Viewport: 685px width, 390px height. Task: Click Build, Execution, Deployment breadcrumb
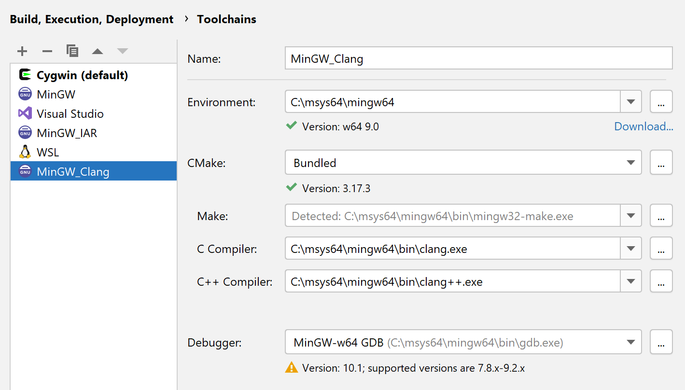pos(92,19)
